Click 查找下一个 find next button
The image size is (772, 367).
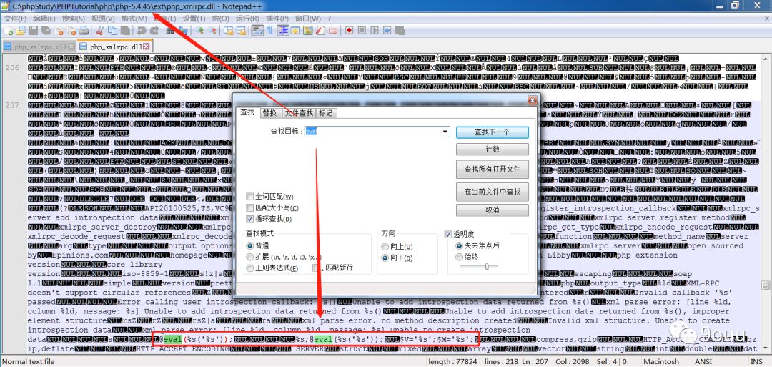click(493, 132)
